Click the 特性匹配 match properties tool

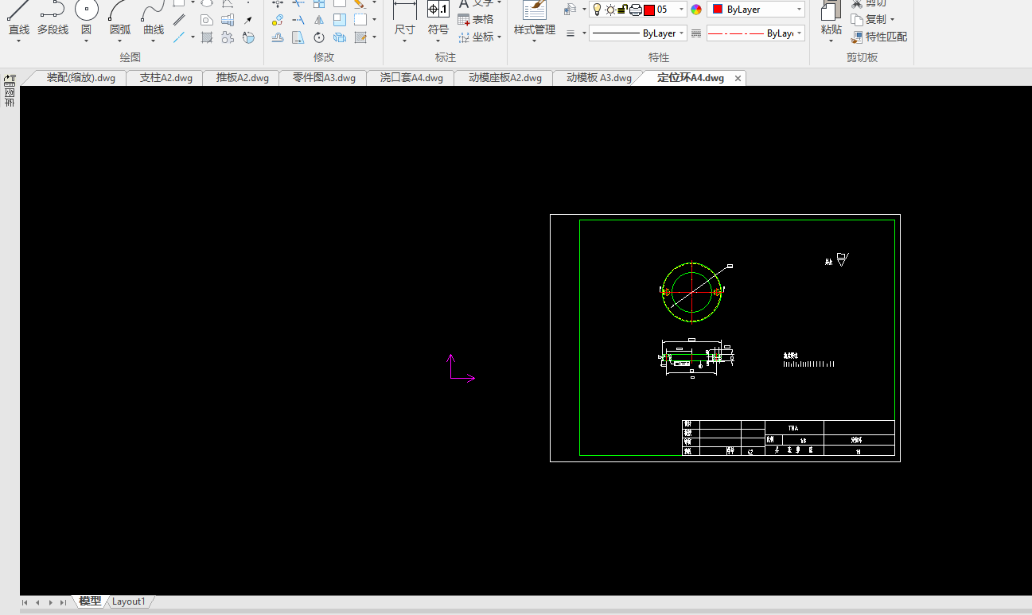tap(878, 37)
